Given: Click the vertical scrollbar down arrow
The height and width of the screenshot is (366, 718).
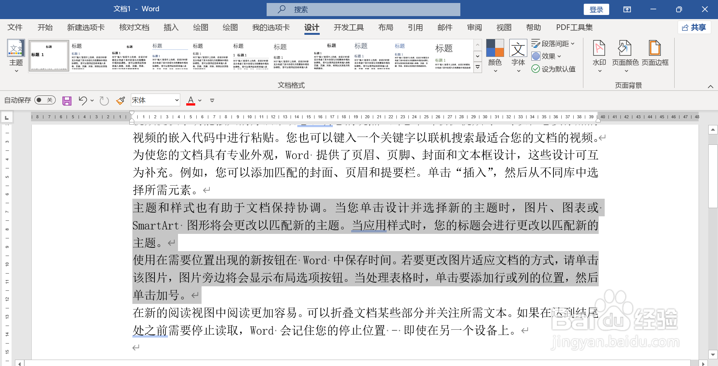Looking at the screenshot, I should (713, 354).
